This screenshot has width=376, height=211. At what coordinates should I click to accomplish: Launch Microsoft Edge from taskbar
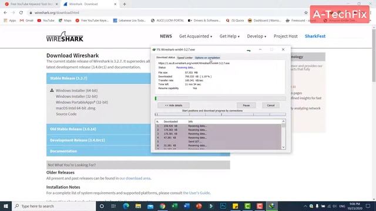pos(126,206)
